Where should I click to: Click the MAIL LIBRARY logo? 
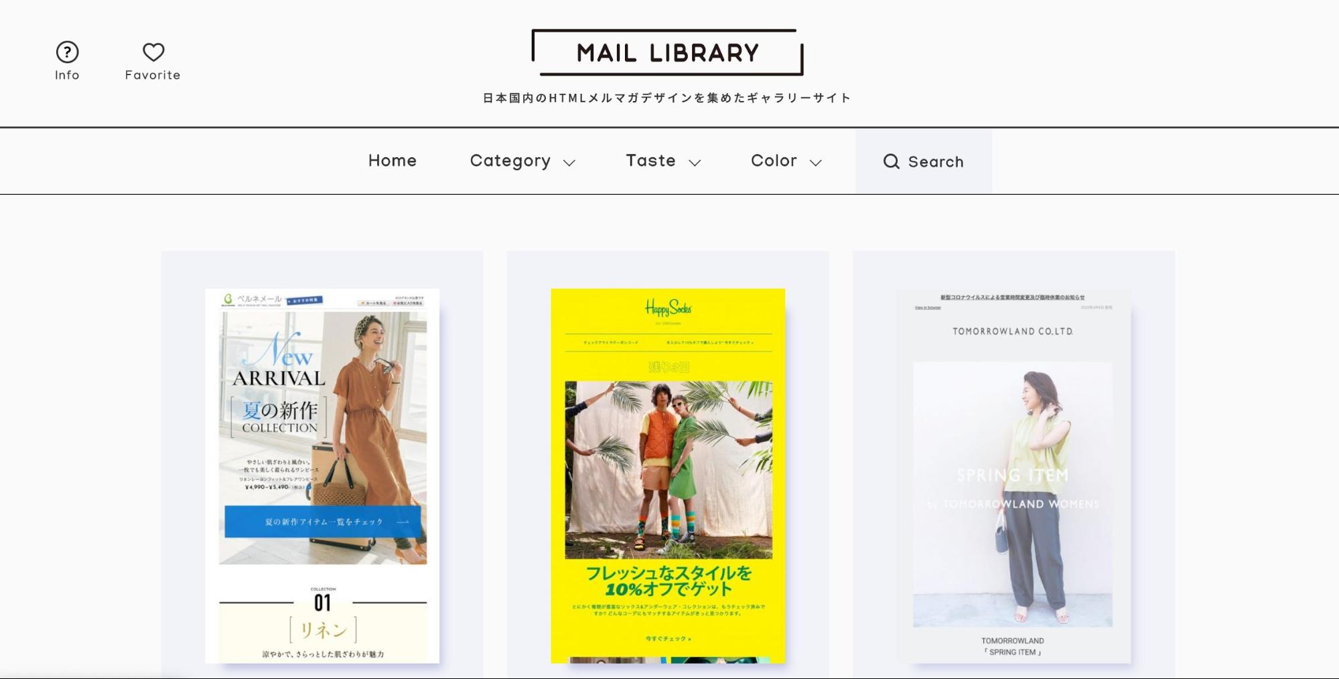(x=667, y=52)
